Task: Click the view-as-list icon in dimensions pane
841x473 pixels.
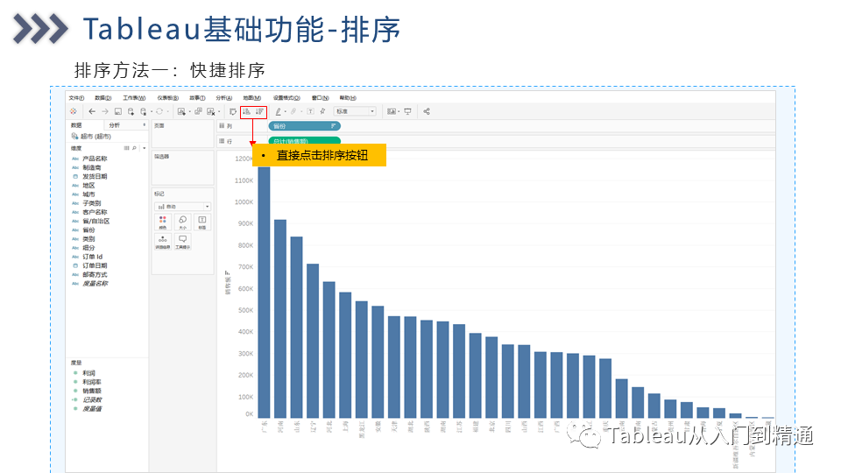Action: [126, 148]
